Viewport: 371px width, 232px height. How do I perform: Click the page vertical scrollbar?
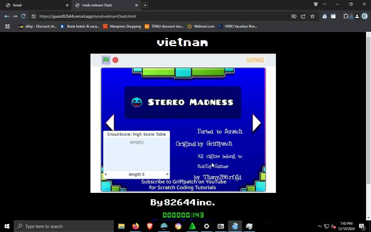[x=368, y=110]
